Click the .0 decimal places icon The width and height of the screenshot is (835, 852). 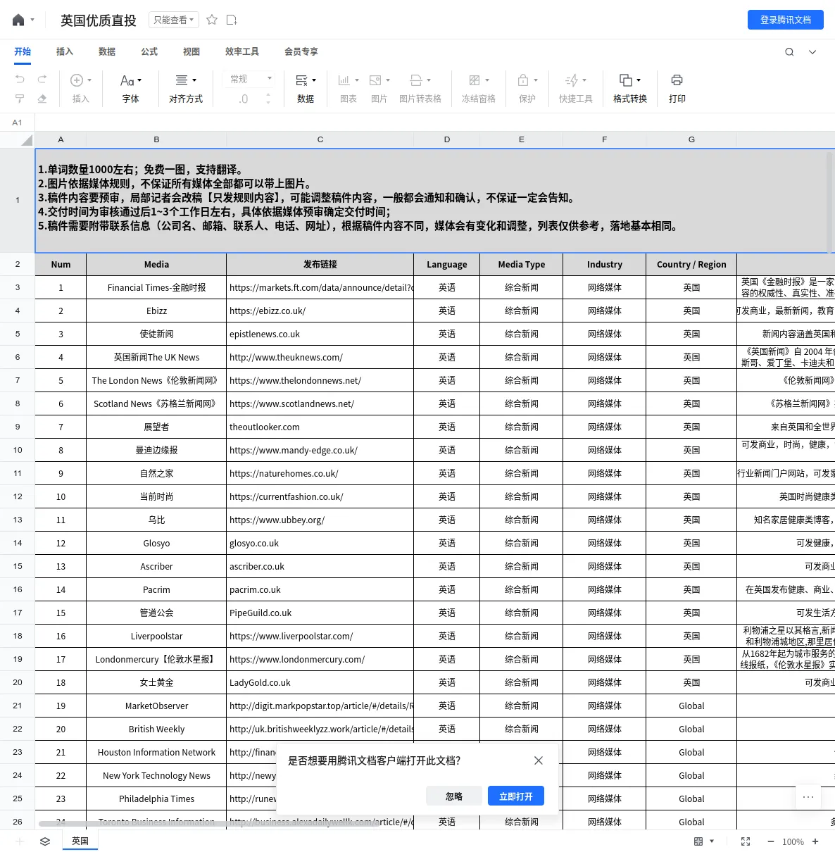pyautogui.click(x=243, y=99)
